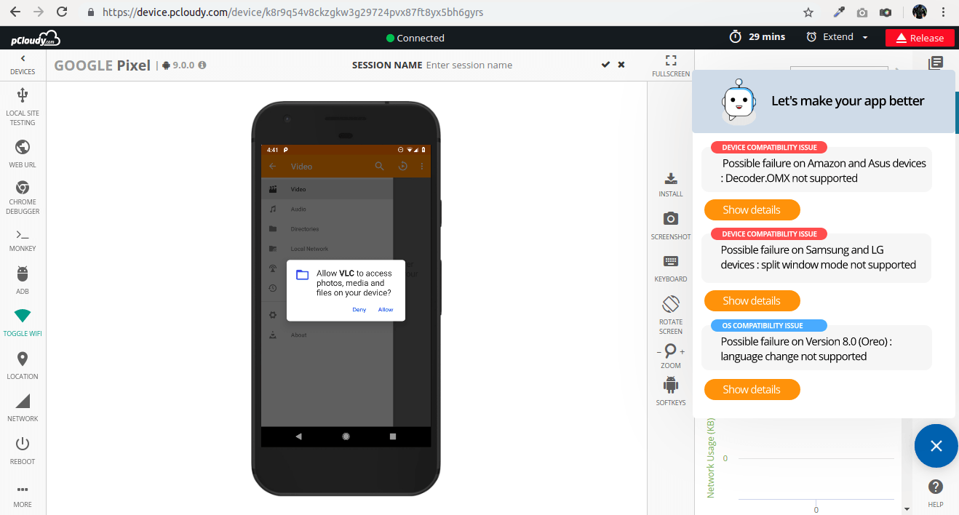Image resolution: width=959 pixels, height=515 pixels.
Task: Tap Deny in VLC permission dialog
Action: coord(359,309)
